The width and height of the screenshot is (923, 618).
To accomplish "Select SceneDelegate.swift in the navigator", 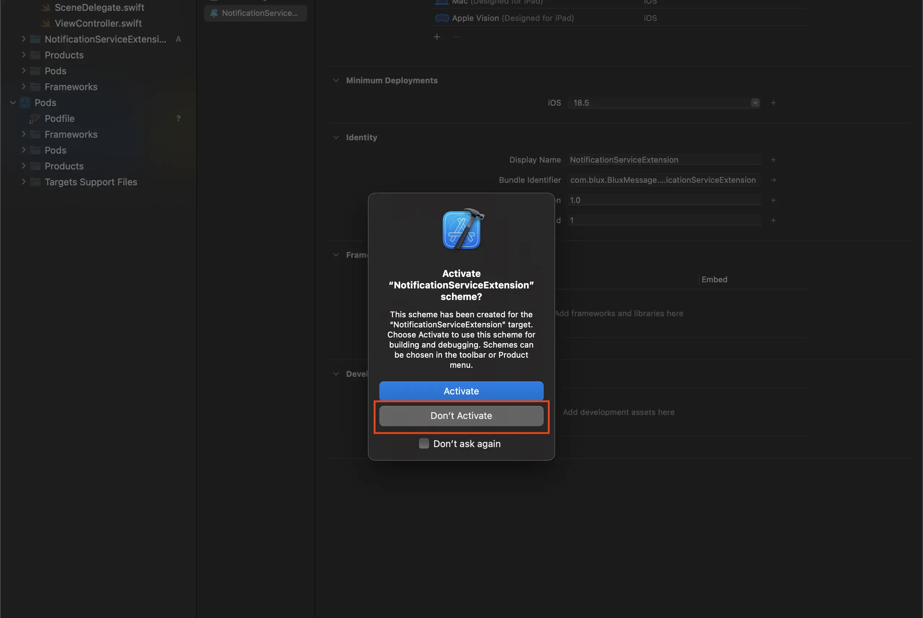I will (99, 8).
